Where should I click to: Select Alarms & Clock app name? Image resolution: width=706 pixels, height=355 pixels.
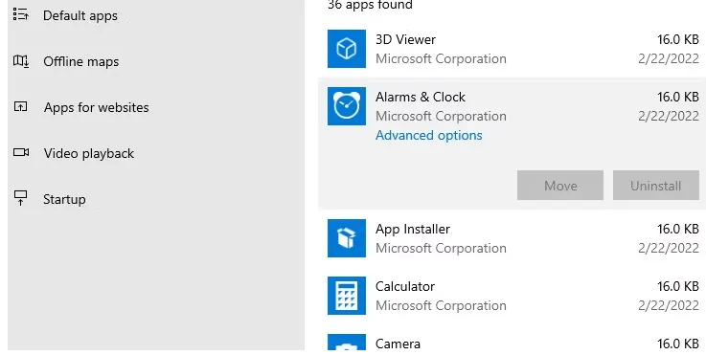(421, 98)
